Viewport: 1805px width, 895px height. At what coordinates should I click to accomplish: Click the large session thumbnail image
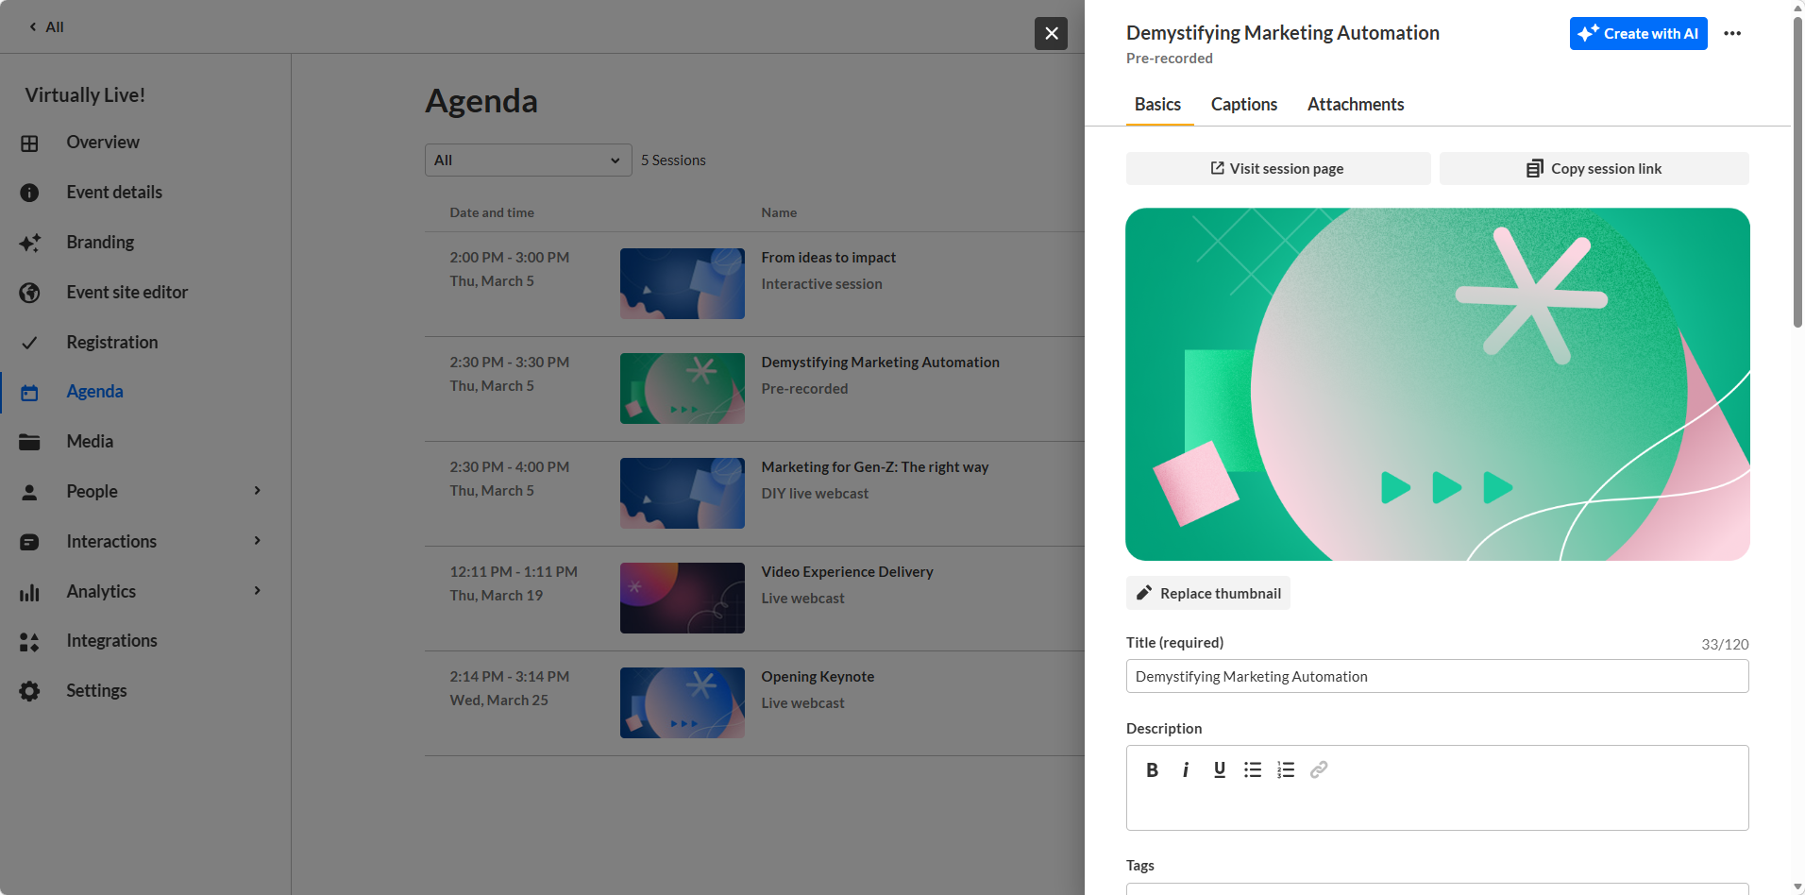[x=1438, y=384]
